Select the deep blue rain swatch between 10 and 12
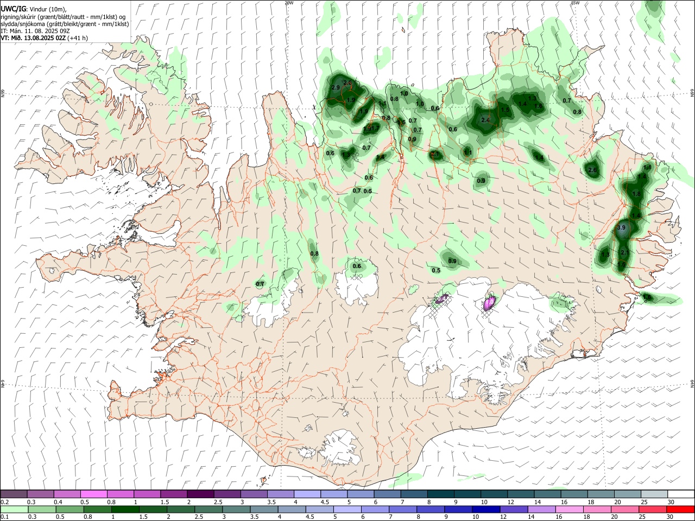This screenshot has height=521, width=695. coord(485,509)
